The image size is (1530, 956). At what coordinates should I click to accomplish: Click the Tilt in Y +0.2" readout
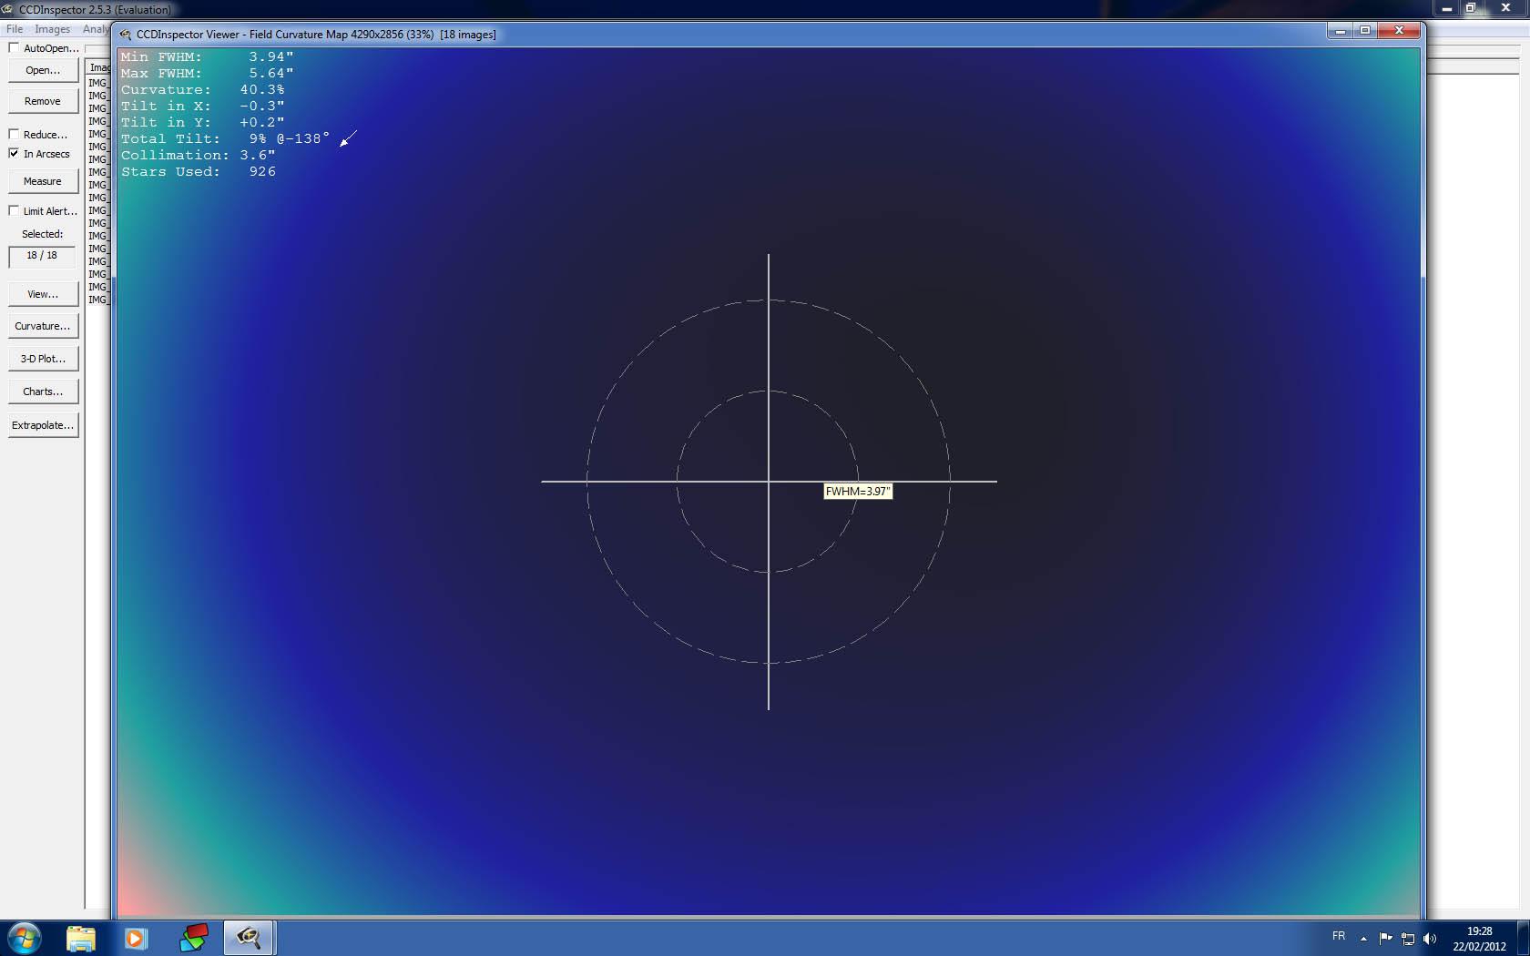point(202,122)
